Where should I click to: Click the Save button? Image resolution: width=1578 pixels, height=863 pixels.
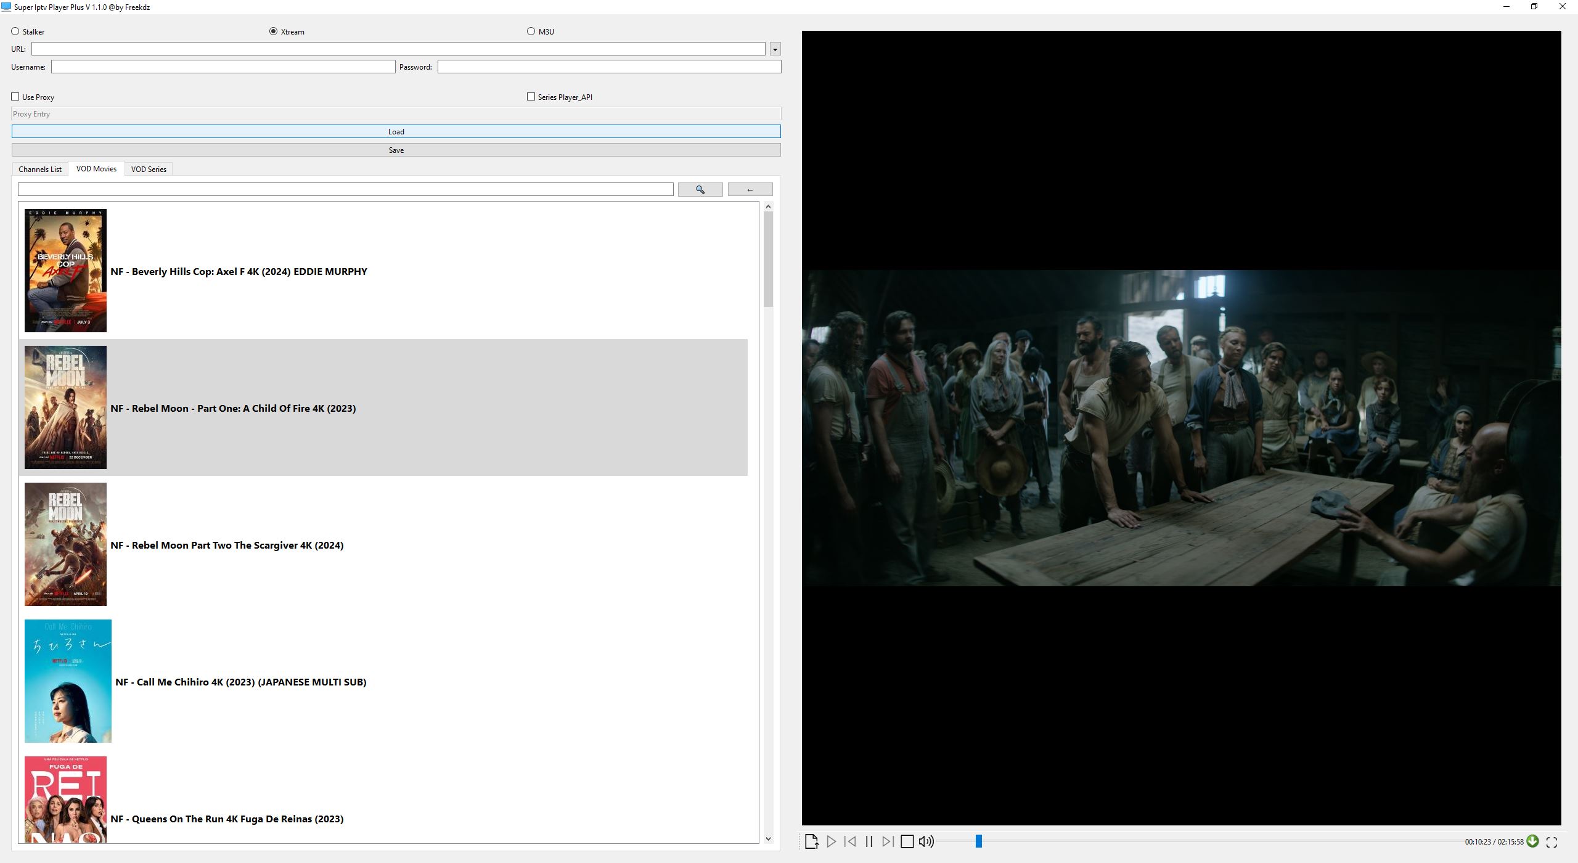click(x=396, y=150)
